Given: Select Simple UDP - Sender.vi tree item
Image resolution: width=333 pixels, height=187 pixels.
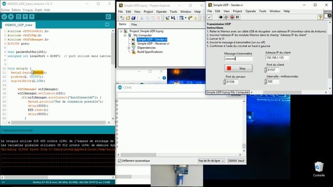Looking at the screenshot, I should [x=152, y=39].
